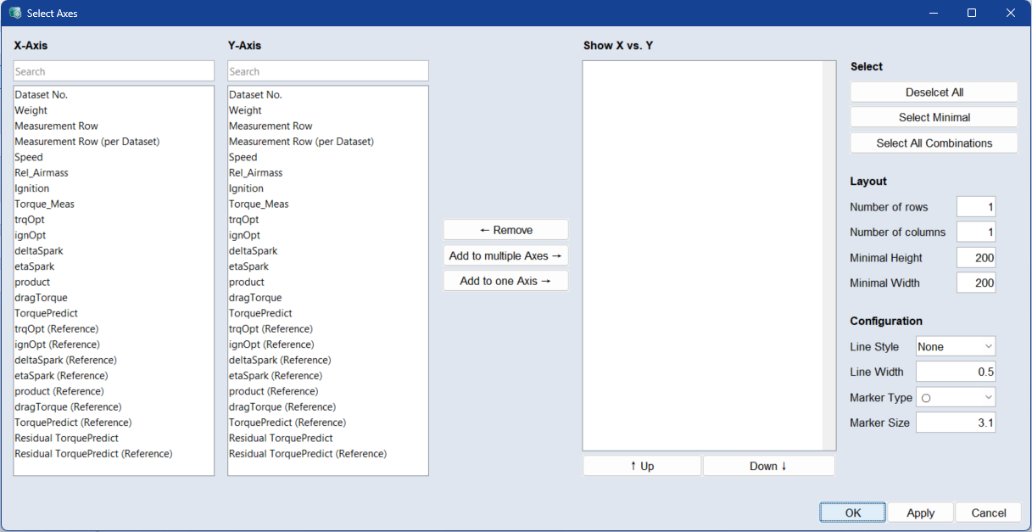
Task: Click the Remove button with left arrow
Action: pyautogui.click(x=505, y=230)
